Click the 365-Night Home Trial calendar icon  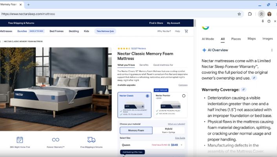coord(20,140)
